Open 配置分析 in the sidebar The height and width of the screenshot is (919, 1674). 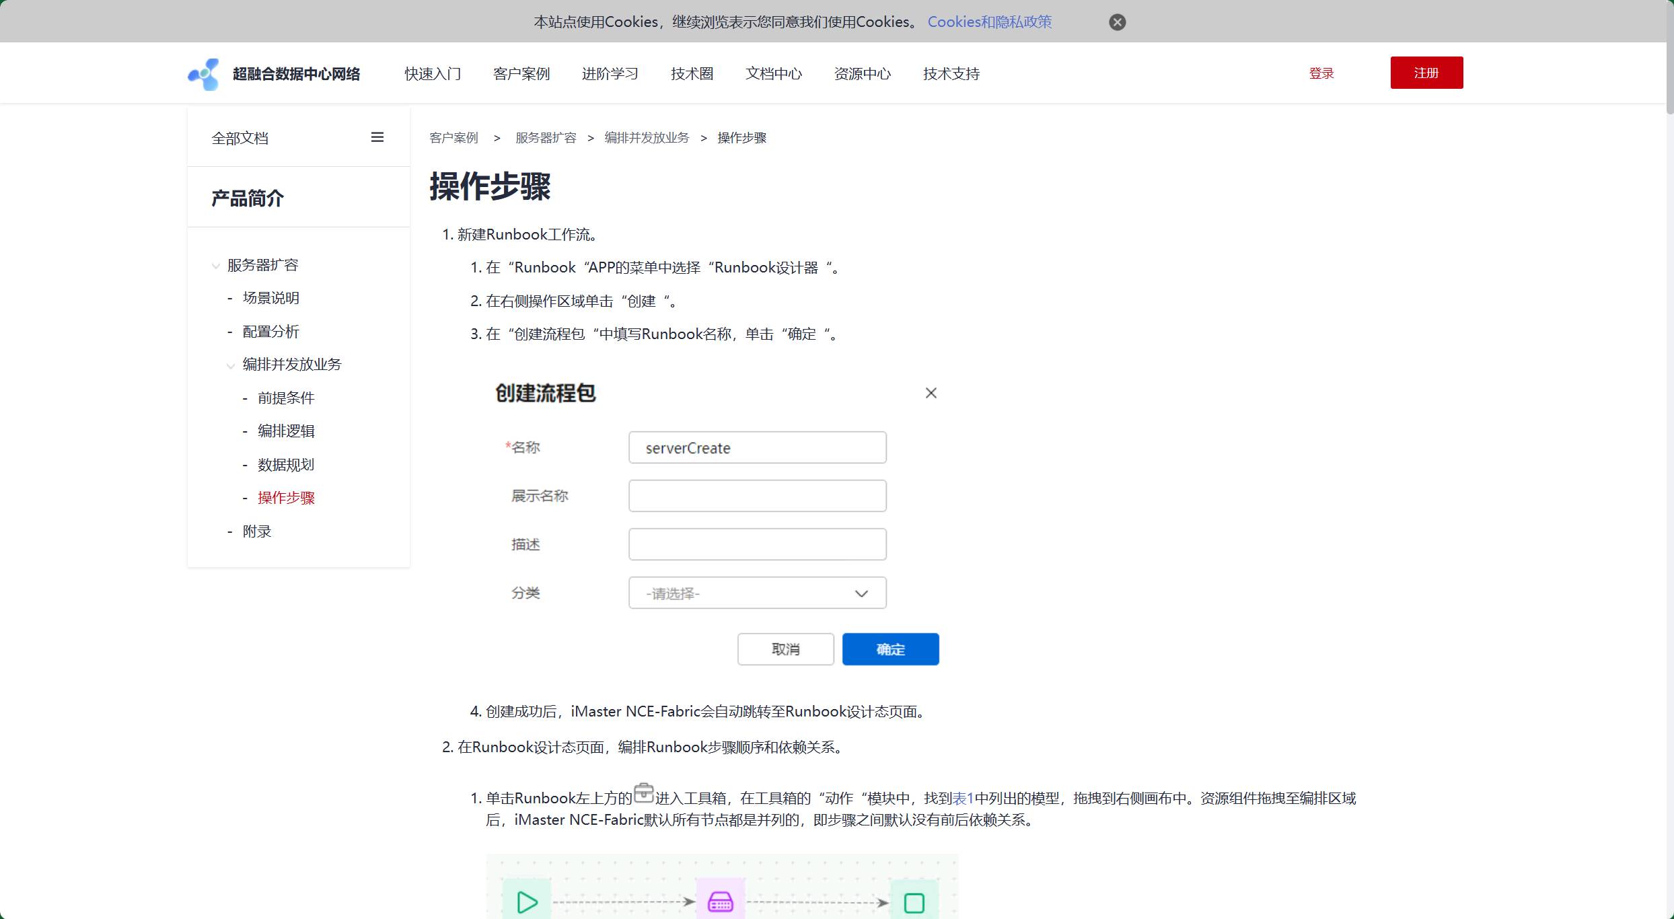[271, 332]
